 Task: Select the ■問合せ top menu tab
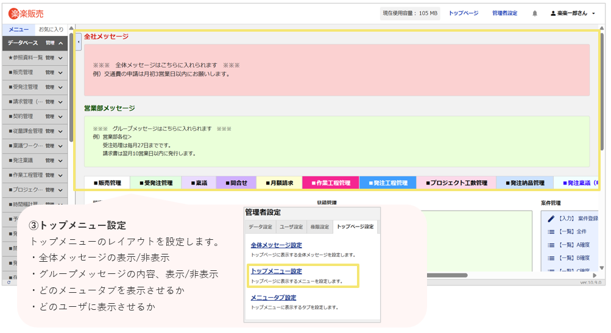pos(236,183)
